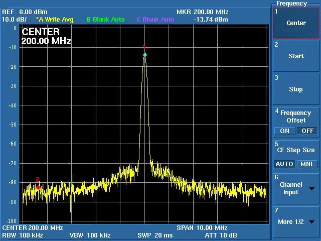
Task: Select trace B Blank Auto label
Action: tap(105, 20)
